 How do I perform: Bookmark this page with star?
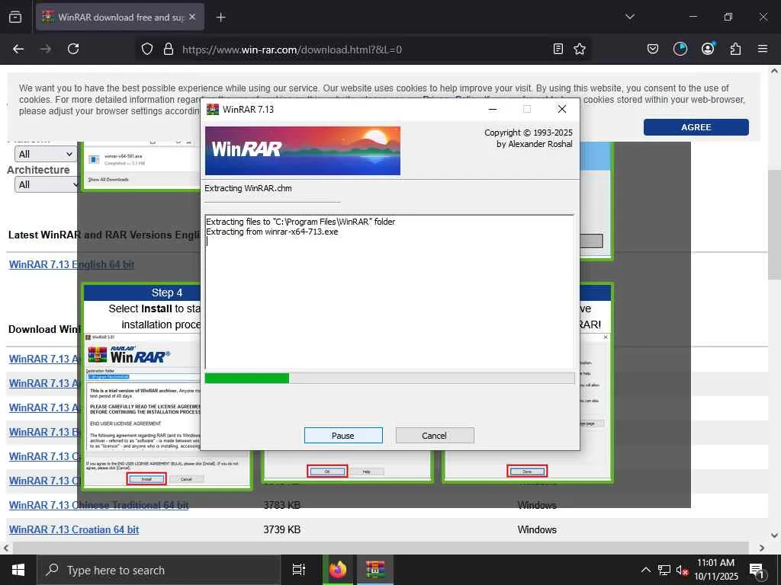(580, 49)
